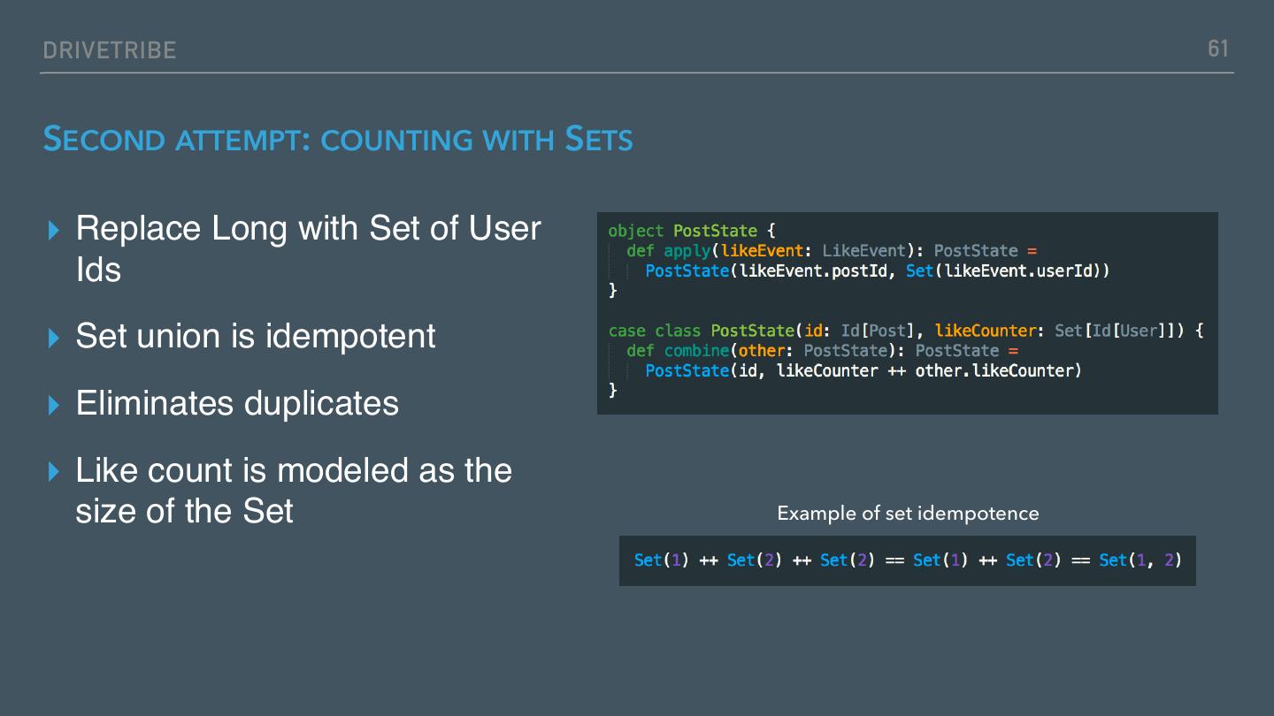Click the DRIVETRIBE header text

click(110, 50)
